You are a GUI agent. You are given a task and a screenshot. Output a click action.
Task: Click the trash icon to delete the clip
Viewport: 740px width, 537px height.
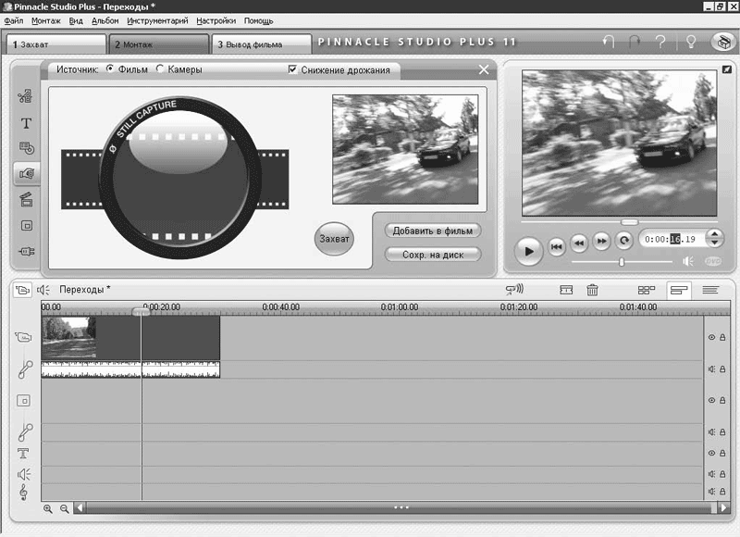coord(593,290)
